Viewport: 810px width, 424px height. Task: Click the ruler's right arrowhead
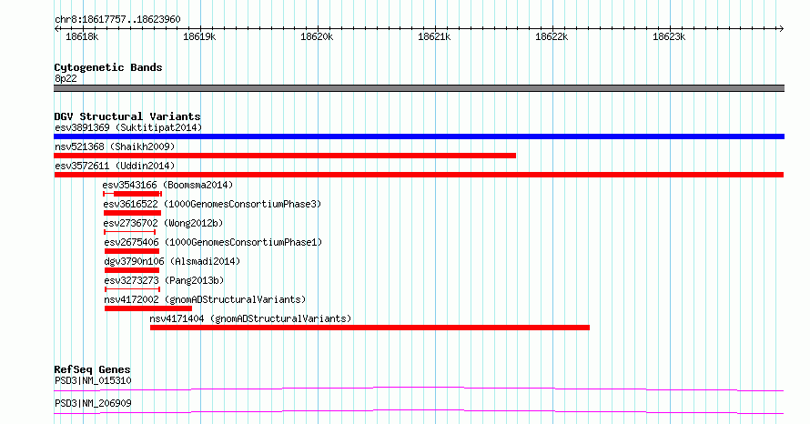click(x=781, y=28)
